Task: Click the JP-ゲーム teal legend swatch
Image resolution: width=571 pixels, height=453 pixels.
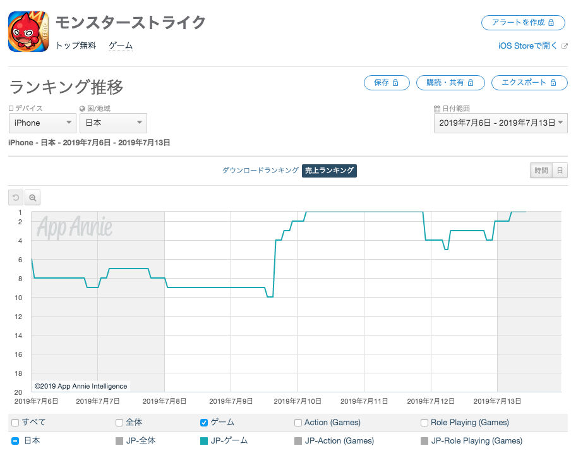Action: point(204,441)
